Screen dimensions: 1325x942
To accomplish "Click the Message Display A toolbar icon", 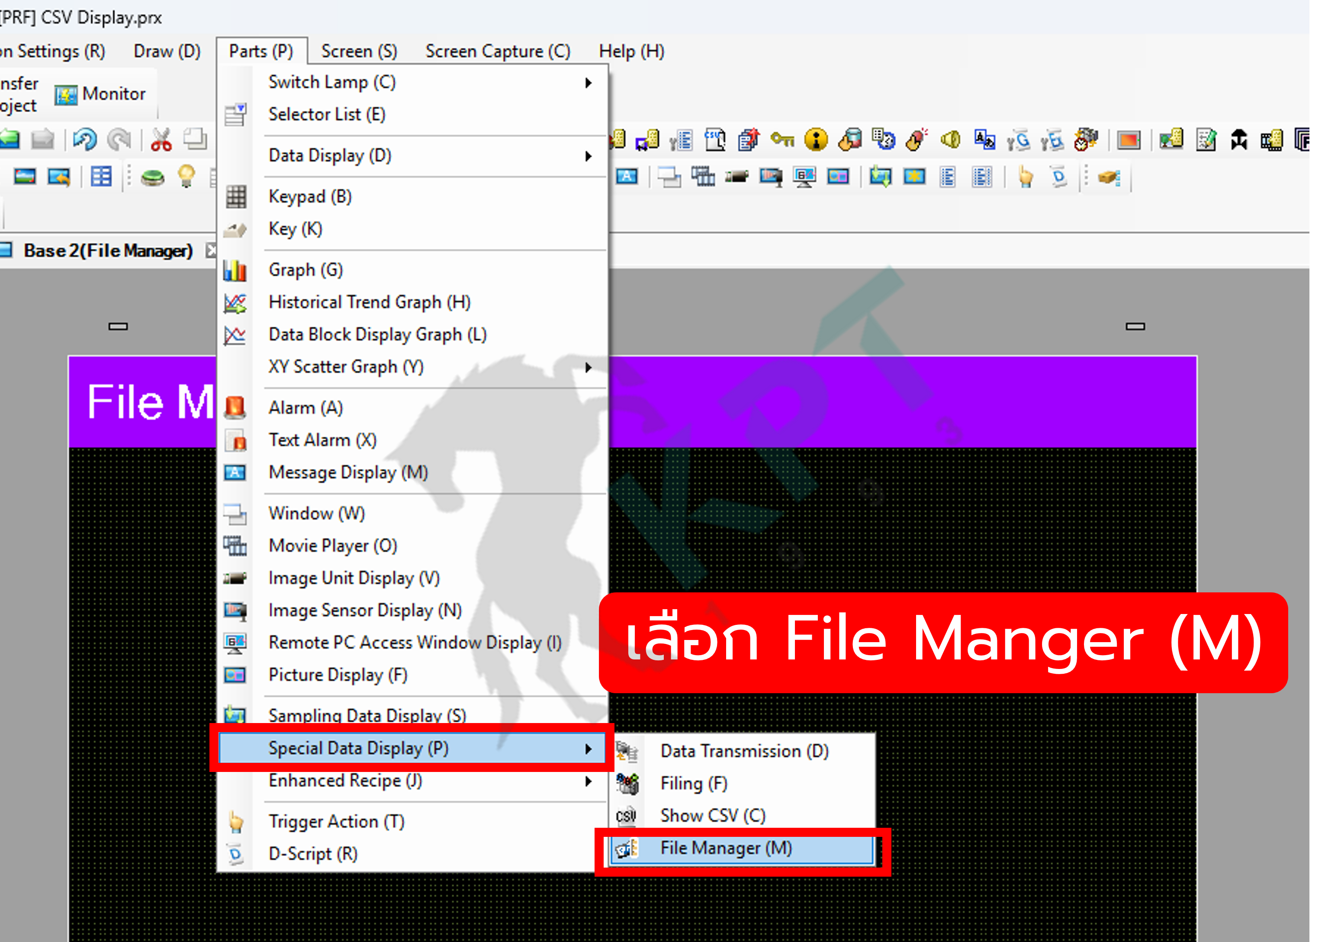I will tap(627, 177).
